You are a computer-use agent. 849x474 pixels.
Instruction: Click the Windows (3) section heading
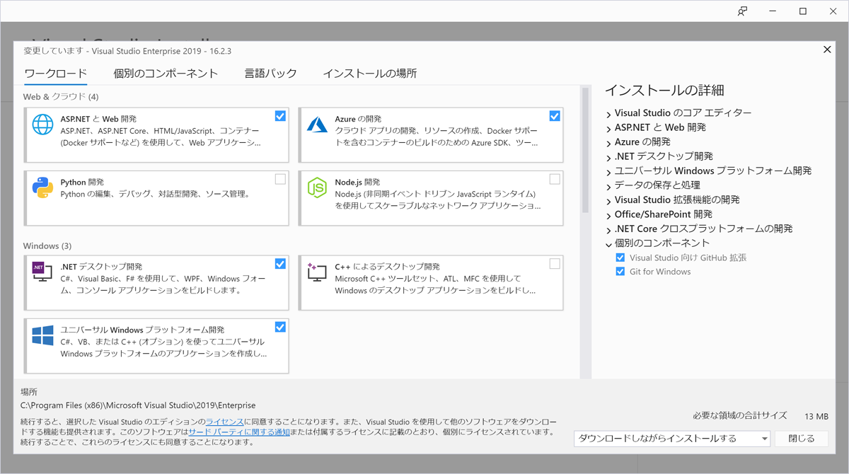pyautogui.click(x=47, y=246)
